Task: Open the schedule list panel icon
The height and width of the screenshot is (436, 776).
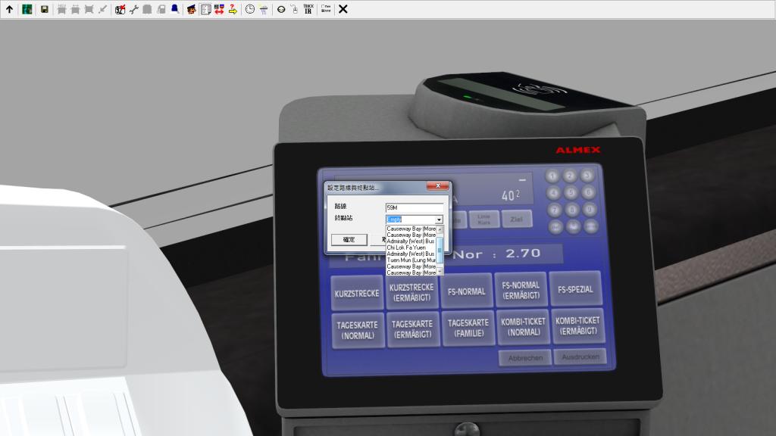Action: [205, 9]
